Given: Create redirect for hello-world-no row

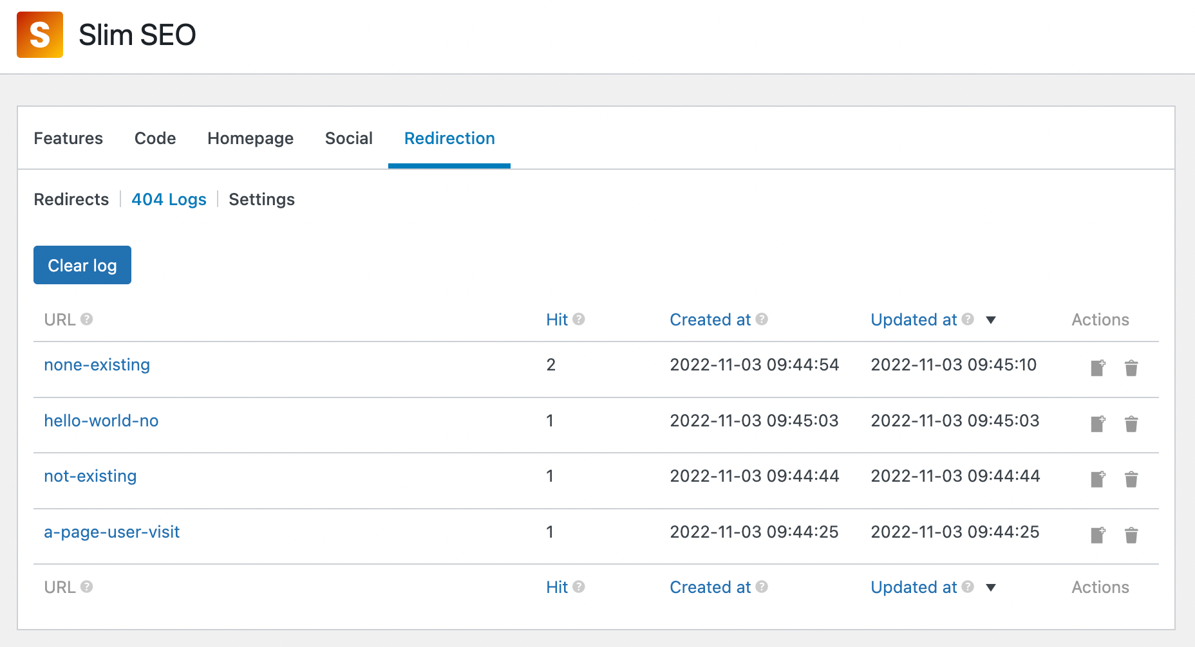Looking at the screenshot, I should pyautogui.click(x=1098, y=424).
